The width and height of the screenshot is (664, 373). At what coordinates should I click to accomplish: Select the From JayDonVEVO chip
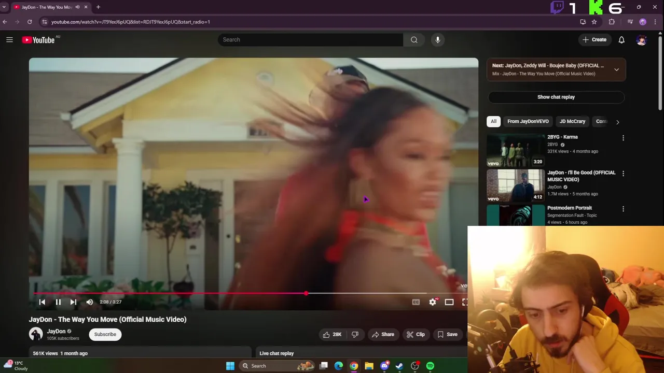pos(528,121)
